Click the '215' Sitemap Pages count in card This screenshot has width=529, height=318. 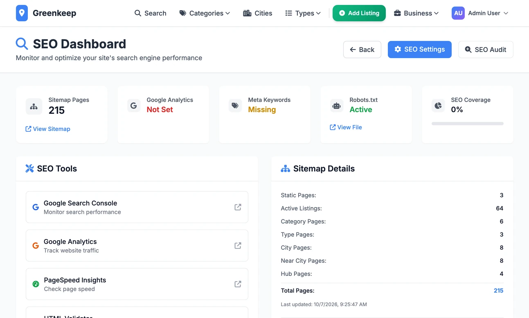(56, 111)
